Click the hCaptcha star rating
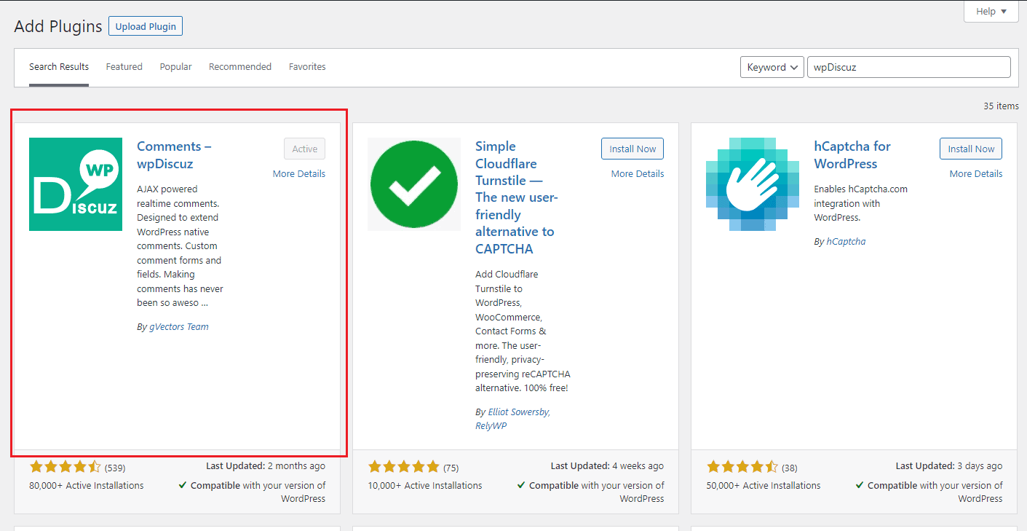1027x531 pixels. [x=742, y=467]
